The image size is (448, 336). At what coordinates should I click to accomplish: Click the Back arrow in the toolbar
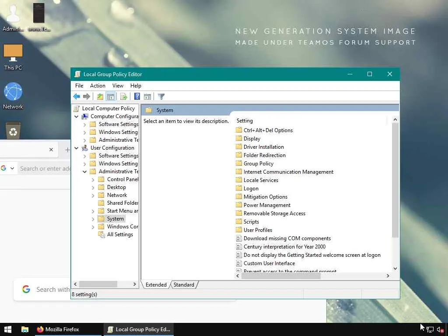click(x=77, y=97)
